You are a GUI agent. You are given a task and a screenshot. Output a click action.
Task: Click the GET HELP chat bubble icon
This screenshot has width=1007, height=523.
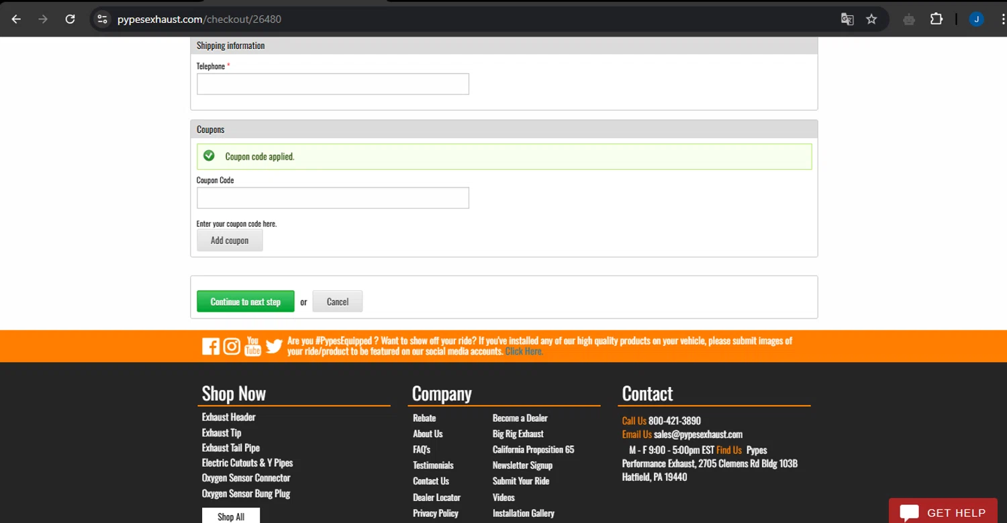(x=910, y=513)
